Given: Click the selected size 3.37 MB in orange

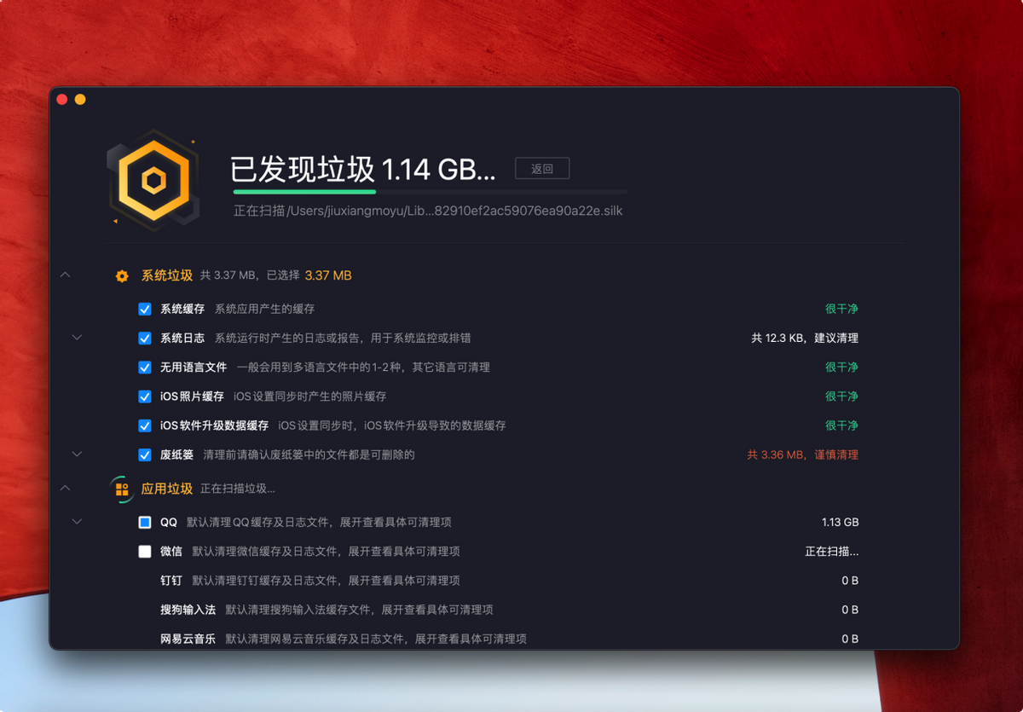Looking at the screenshot, I should tap(328, 275).
